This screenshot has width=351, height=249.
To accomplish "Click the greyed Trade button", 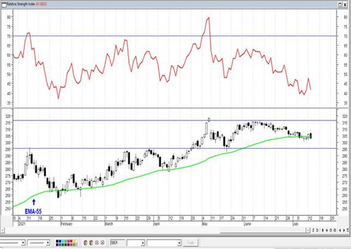I will pyautogui.click(x=191, y=243).
